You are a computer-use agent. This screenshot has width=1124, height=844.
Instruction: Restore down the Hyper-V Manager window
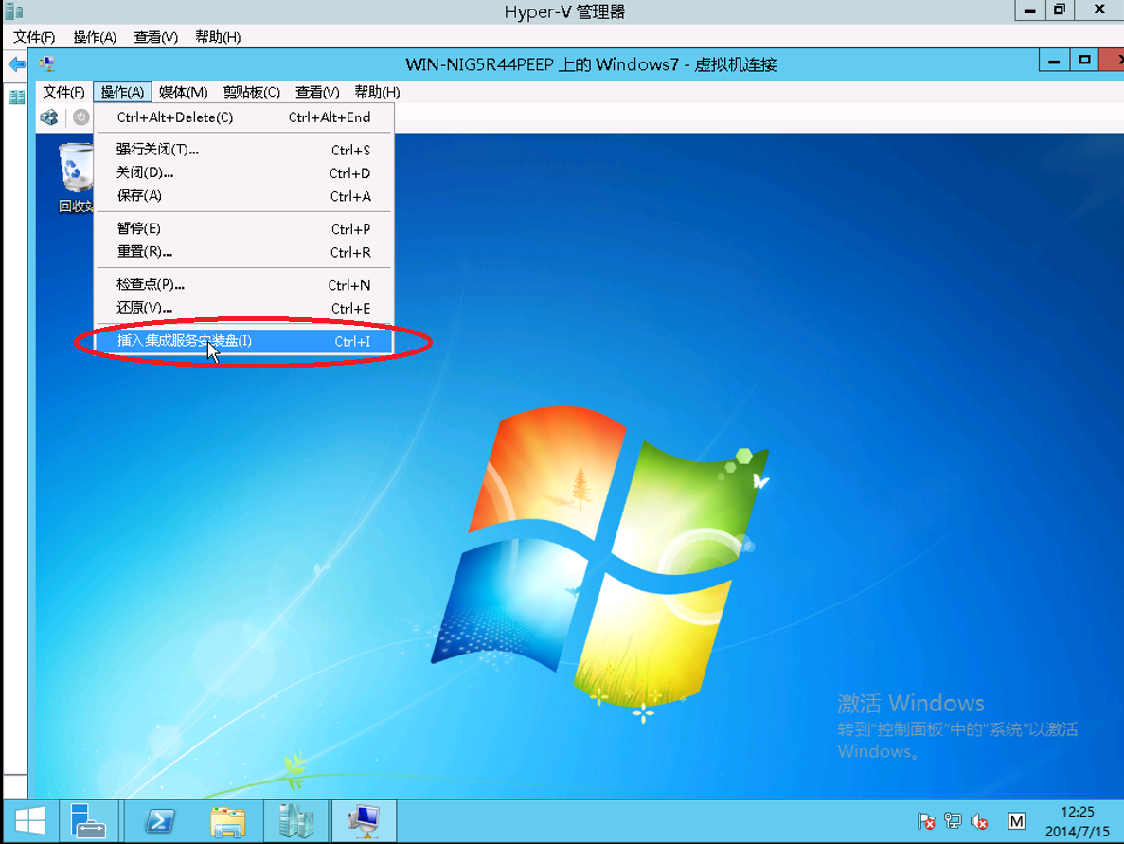pos(1060,10)
